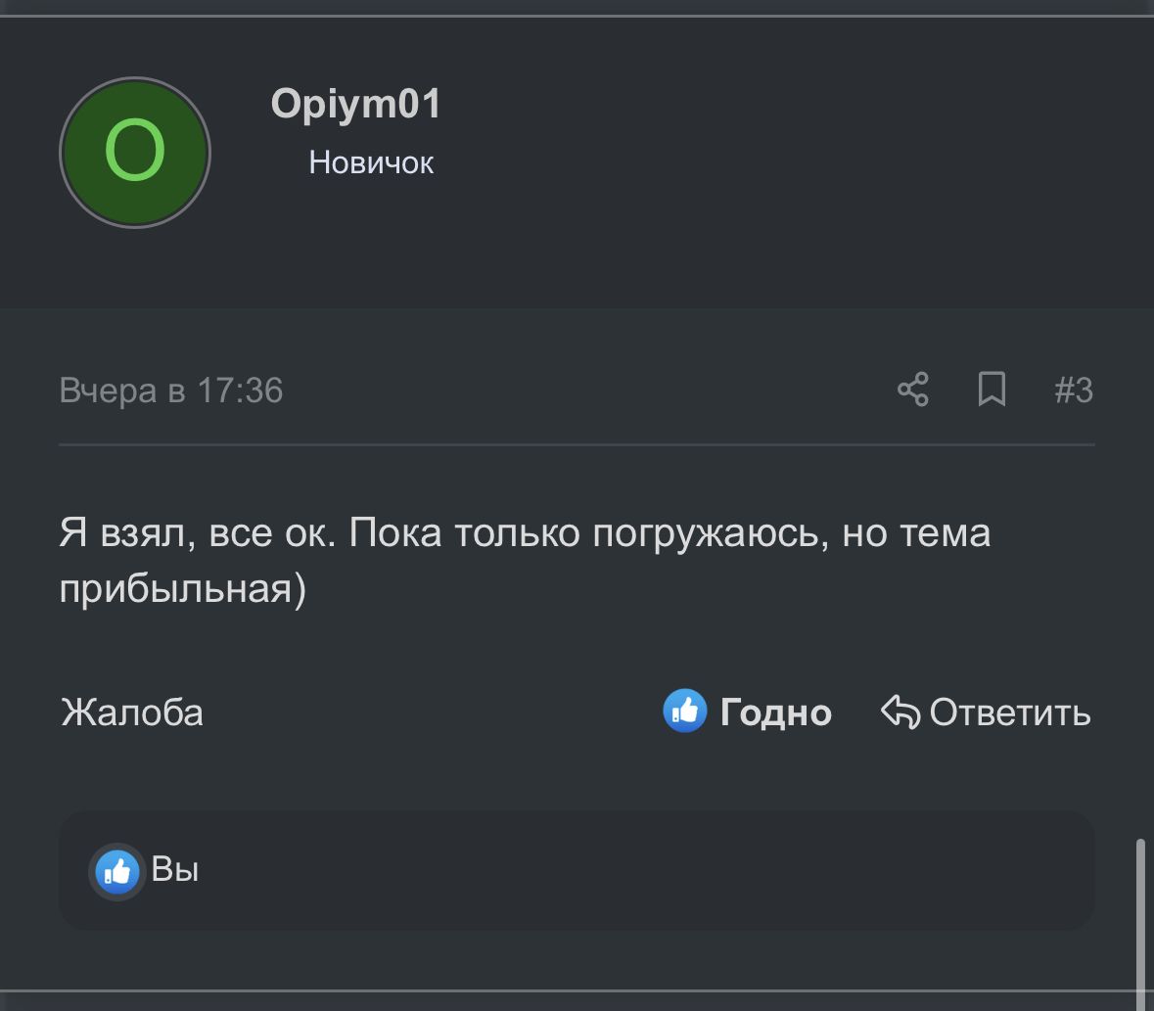The width and height of the screenshot is (1154, 1011).
Task: Click the thumbs-up reaction icon beside Вы
Action: 117,871
